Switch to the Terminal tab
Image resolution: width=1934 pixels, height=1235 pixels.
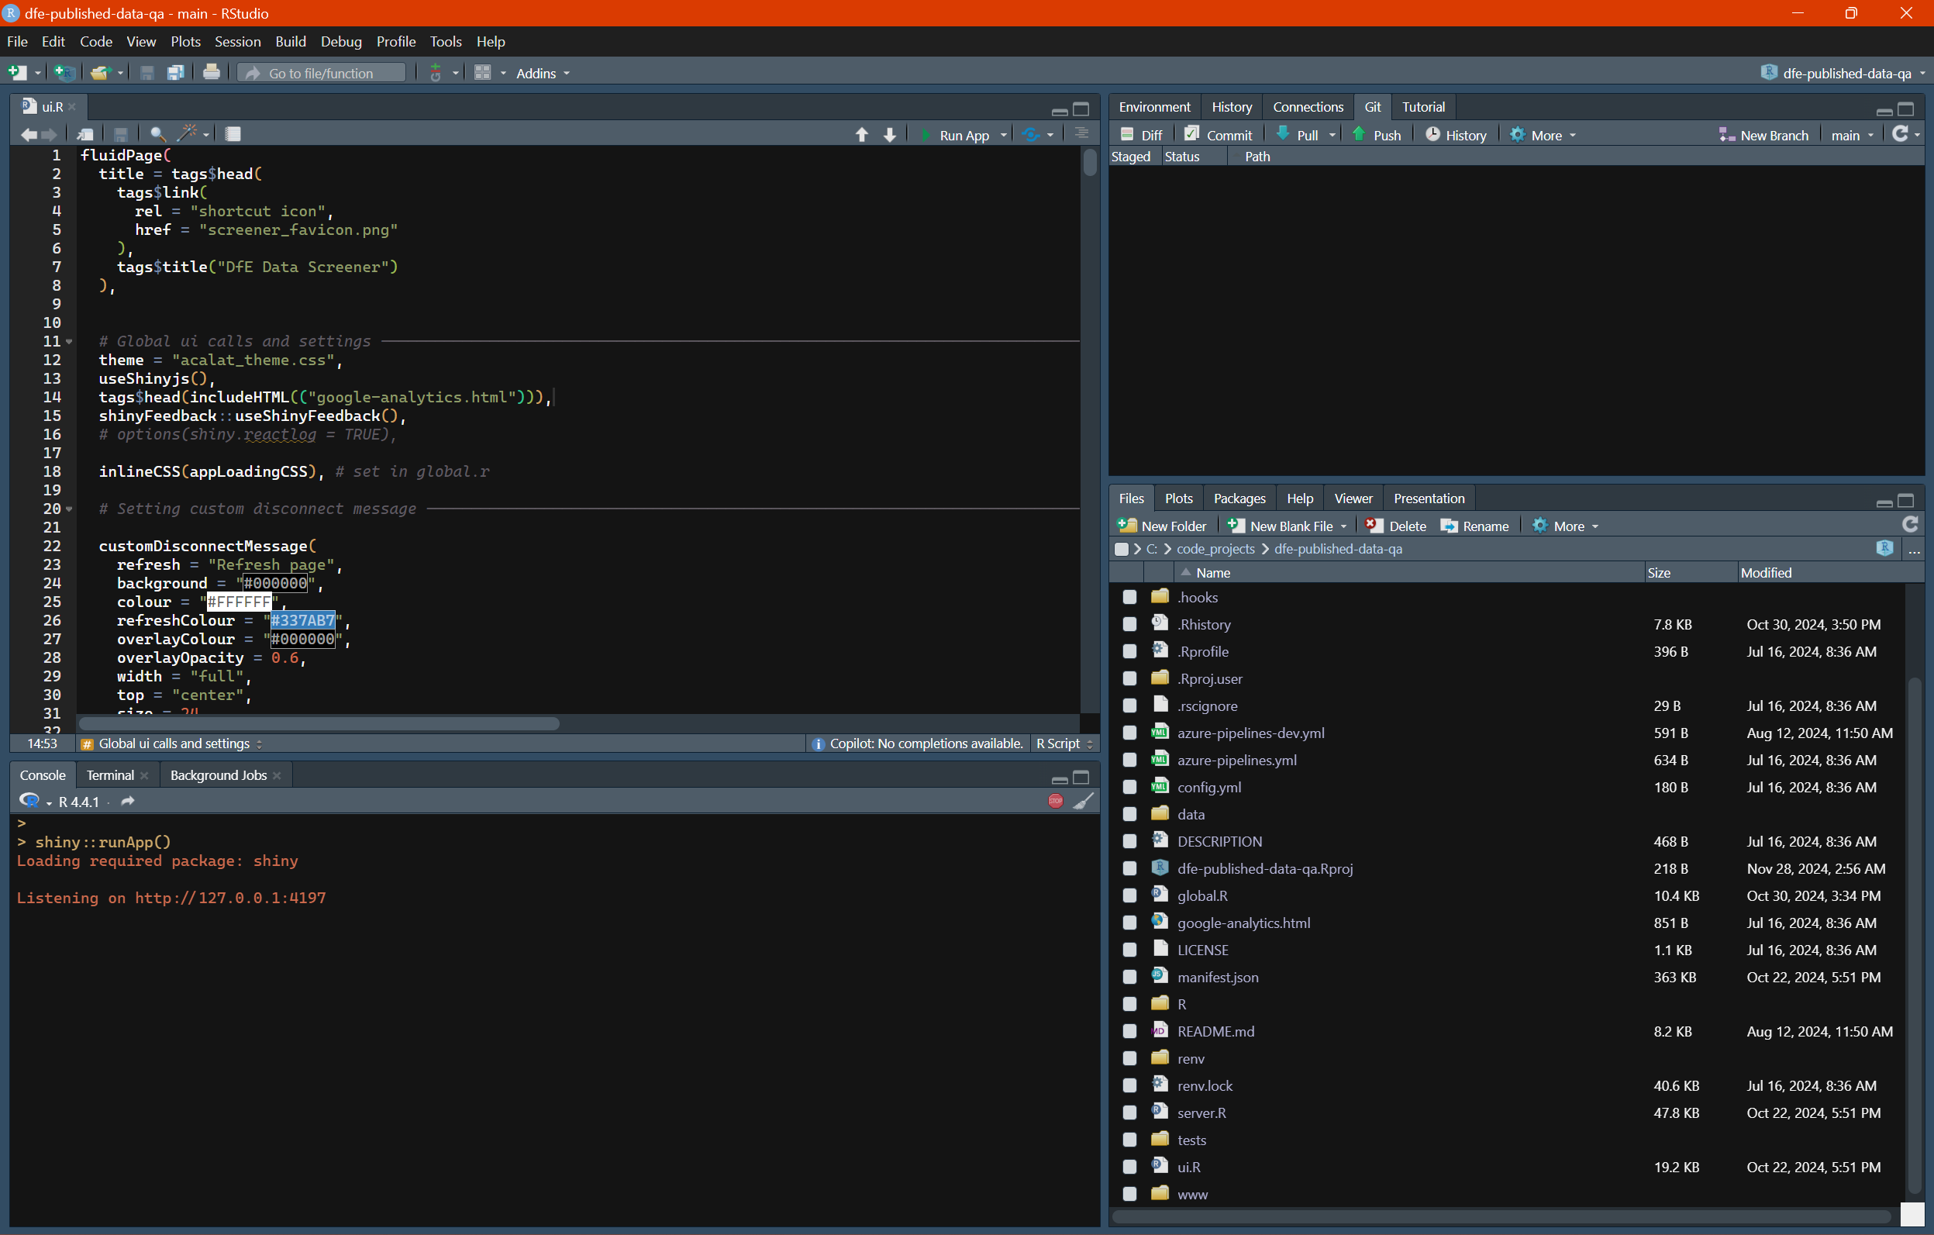[110, 775]
